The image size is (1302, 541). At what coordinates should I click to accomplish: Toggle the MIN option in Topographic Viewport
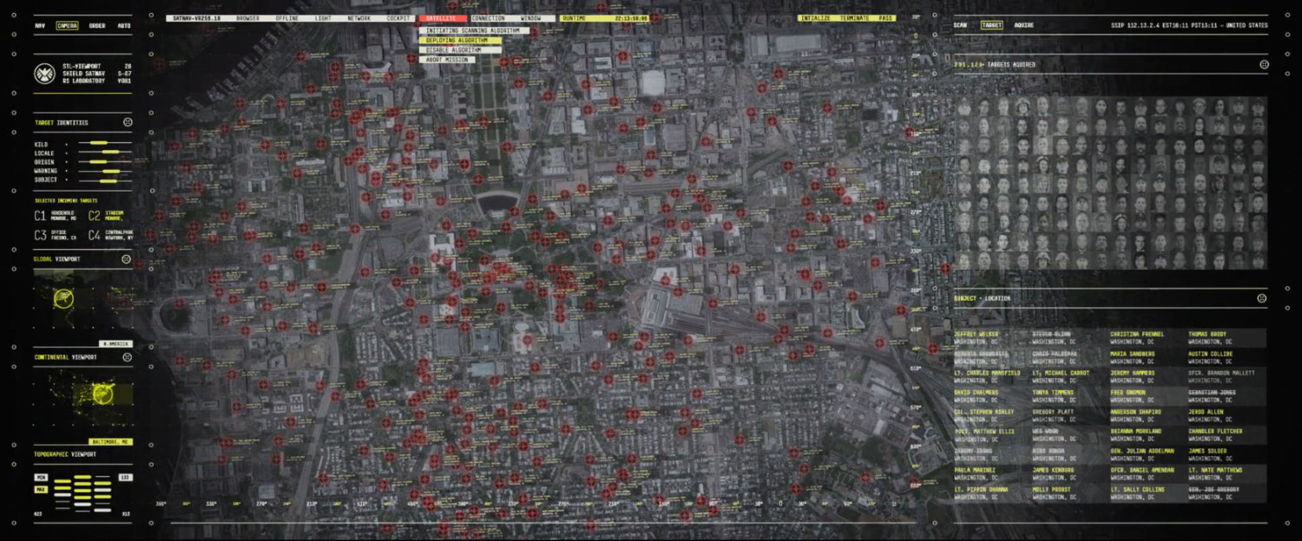pos(40,476)
